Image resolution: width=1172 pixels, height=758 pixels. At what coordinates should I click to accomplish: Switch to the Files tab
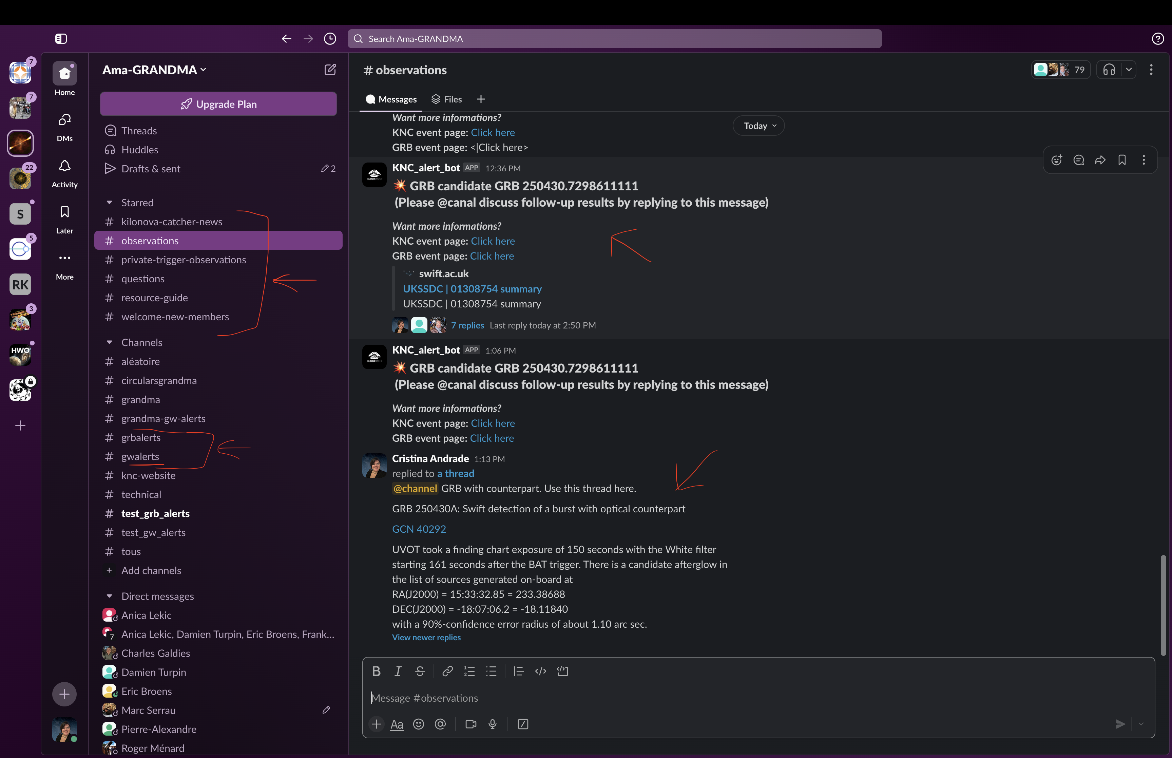tap(447, 99)
